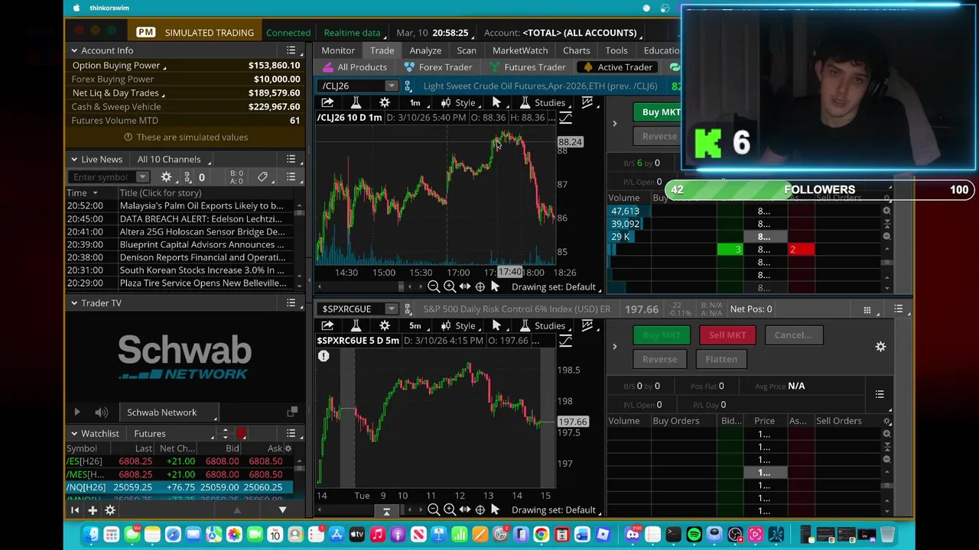This screenshot has width=979, height=550.
Task: Open the flask icon next to share on /CLJ26 chart
Action: click(x=356, y=102)
